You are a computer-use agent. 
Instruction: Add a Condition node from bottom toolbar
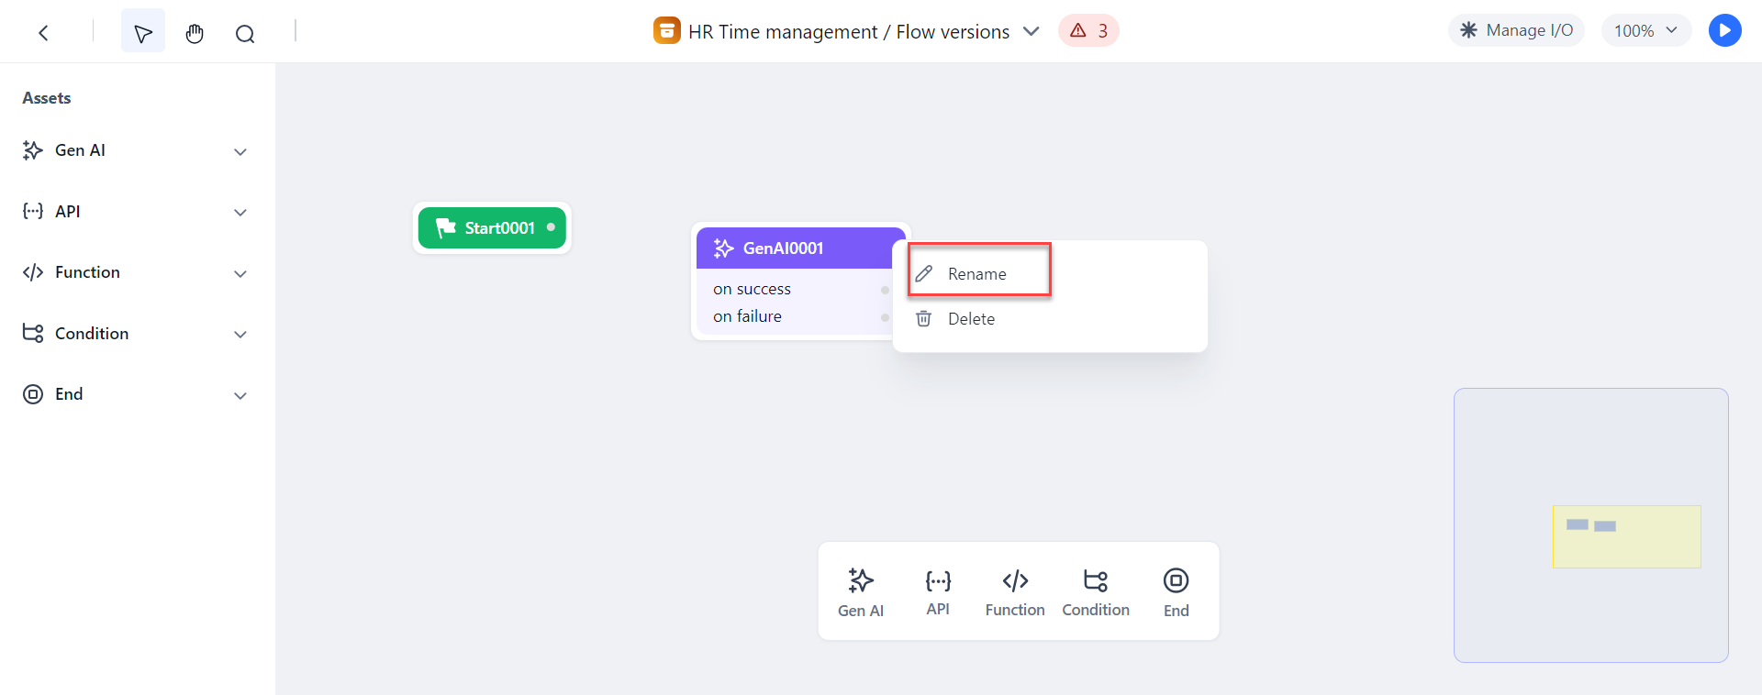(x=1096, y=592)
